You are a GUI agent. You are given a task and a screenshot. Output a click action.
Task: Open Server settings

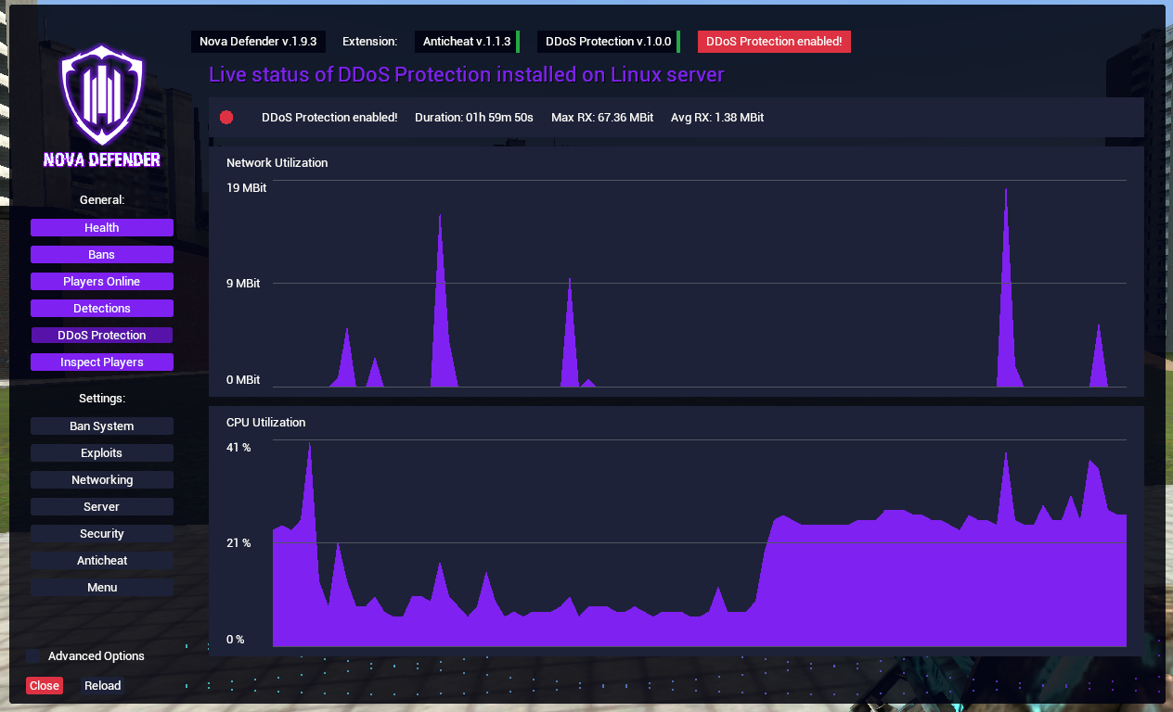click(102, 507)
